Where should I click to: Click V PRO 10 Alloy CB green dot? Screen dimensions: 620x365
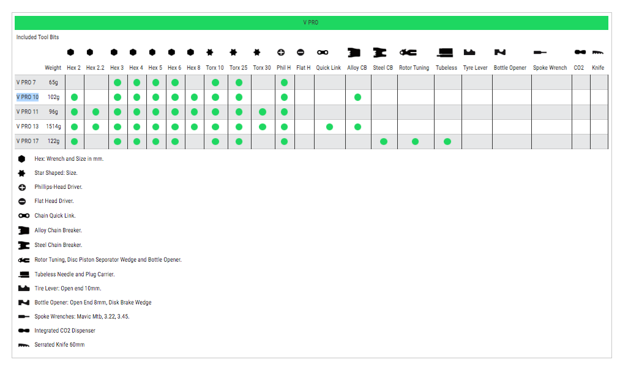click(357, 97)
